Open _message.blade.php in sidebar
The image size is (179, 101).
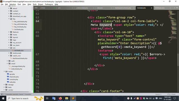[x=18, y=66]
